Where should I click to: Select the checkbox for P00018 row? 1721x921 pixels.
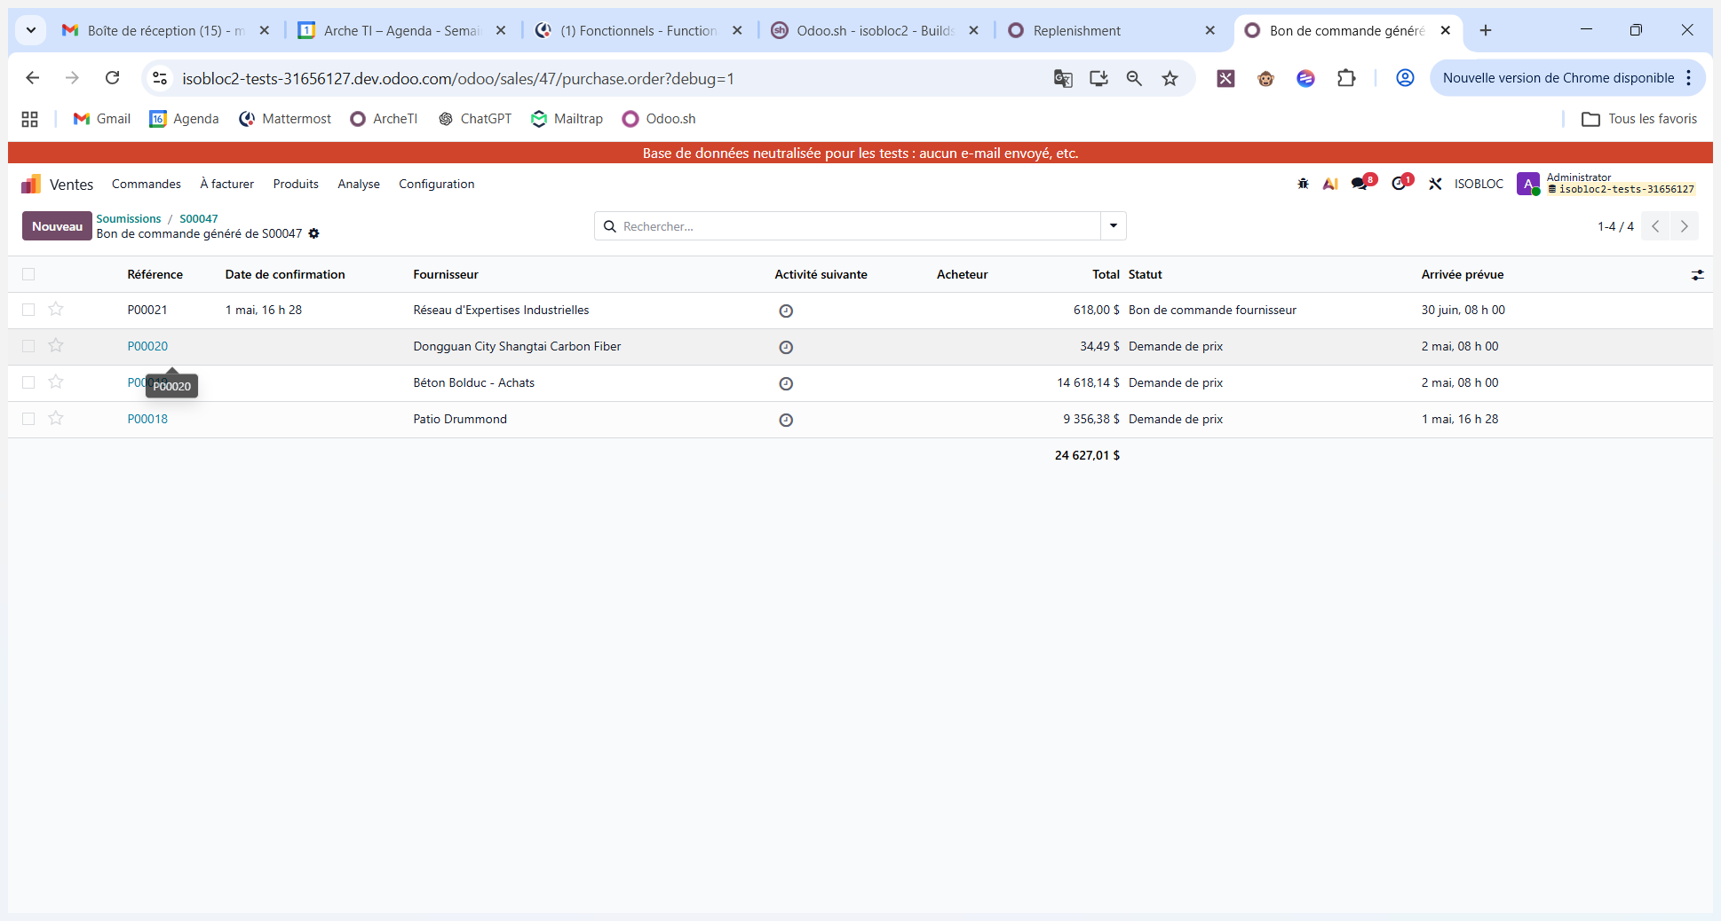click(28, 419)
